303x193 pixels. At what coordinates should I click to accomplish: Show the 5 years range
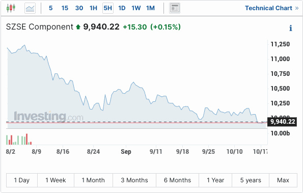[x=251, y=180]
